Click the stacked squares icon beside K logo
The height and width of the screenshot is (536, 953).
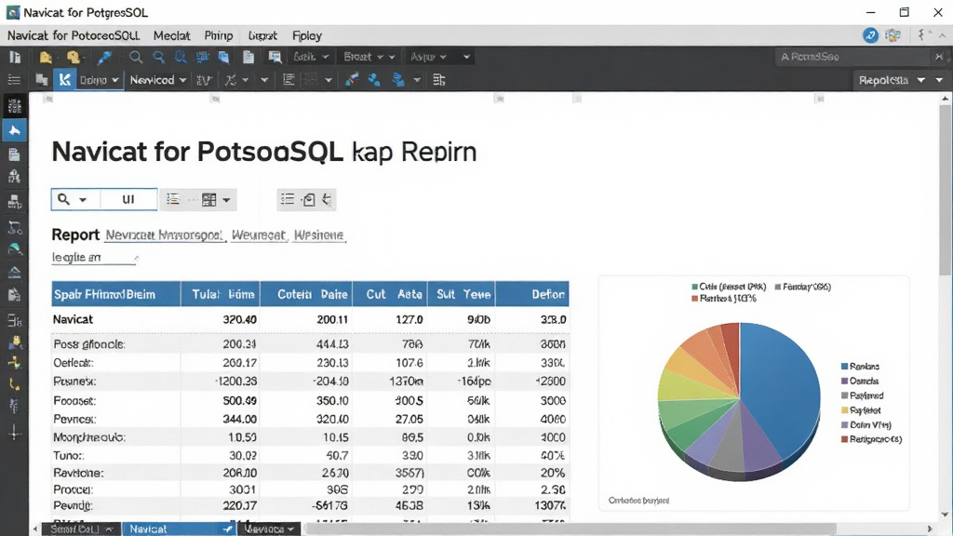click(41, 80)
